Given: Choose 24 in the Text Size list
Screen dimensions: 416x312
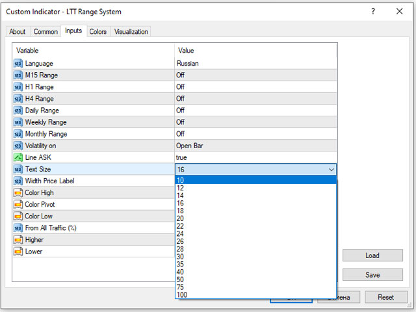Looking at the screenshot, I should pos(255,234).
